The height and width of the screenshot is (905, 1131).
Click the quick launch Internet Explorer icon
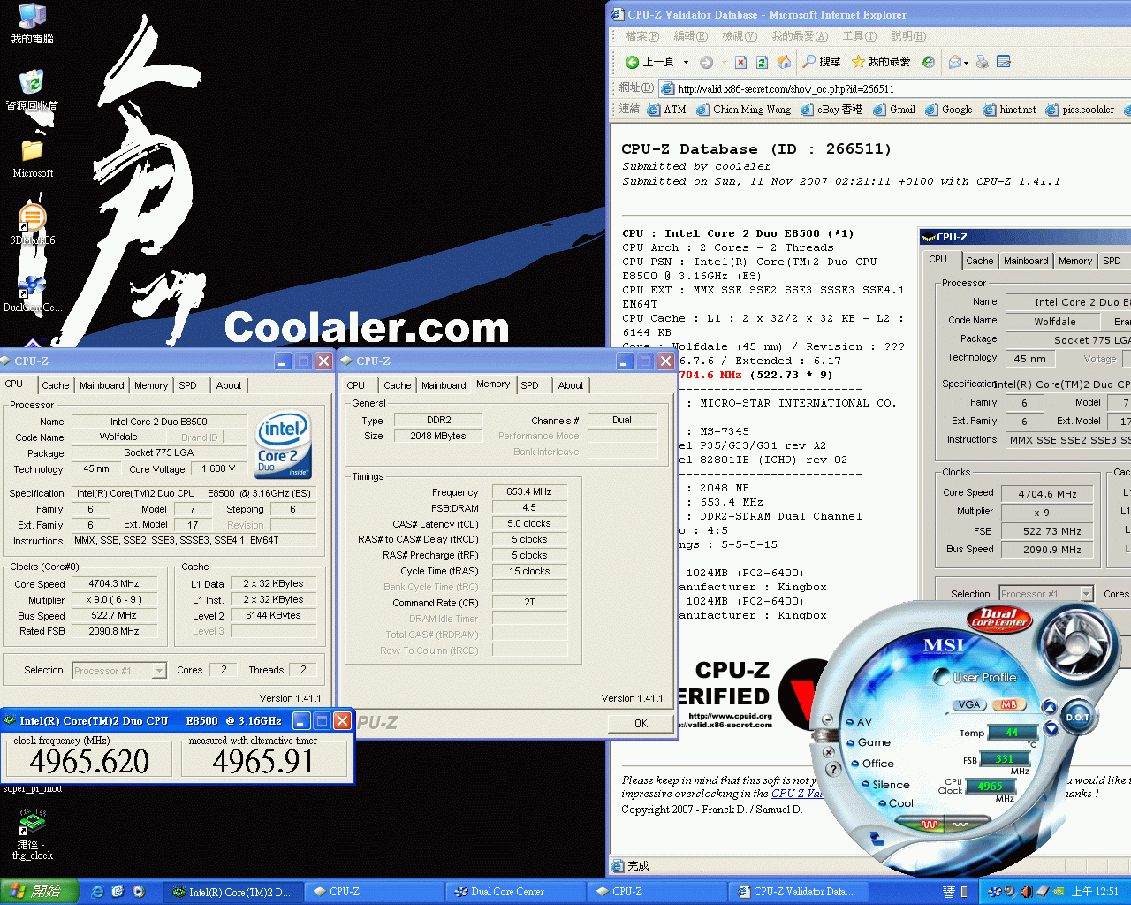click(97, 892)
